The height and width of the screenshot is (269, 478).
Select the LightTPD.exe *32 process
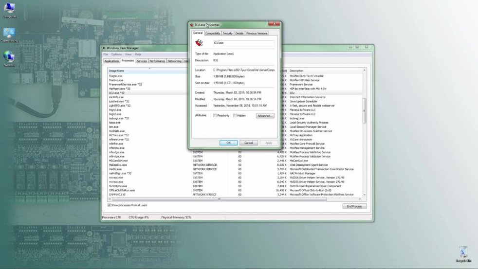click(x=120, y=106)
